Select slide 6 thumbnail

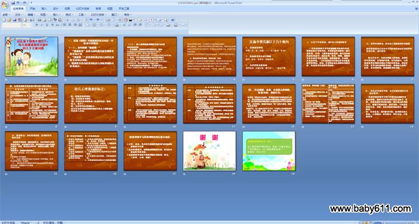(328, 57)
